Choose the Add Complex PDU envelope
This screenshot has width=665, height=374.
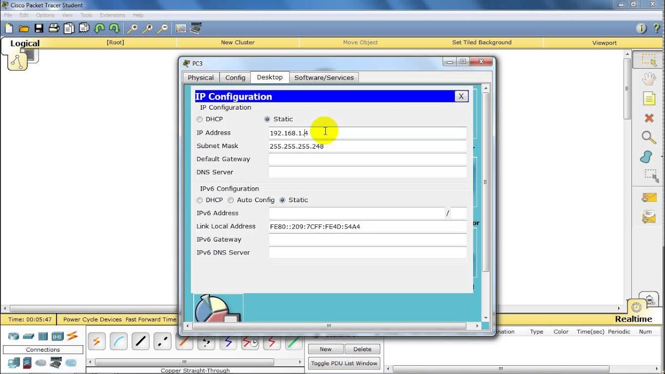[649, 217]
